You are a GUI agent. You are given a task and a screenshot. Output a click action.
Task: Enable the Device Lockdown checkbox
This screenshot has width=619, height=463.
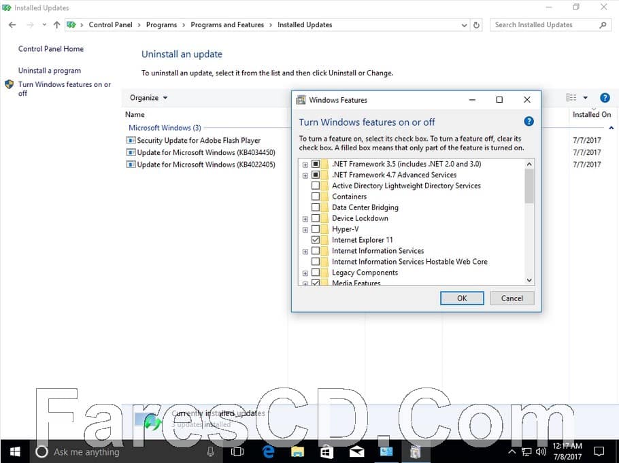[316, 218]
